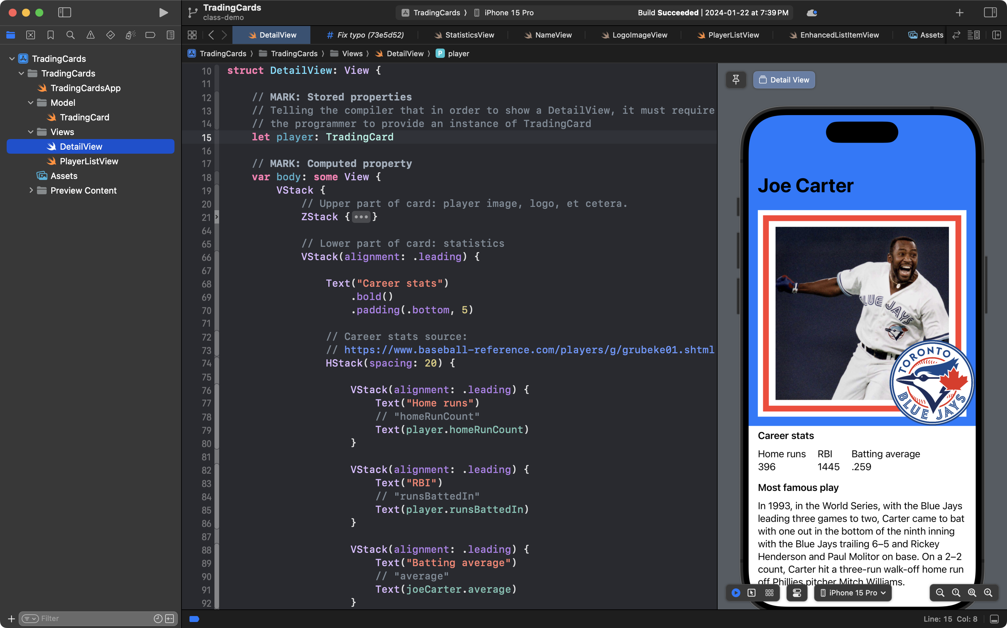
Task: Expand the Preview Content folder
Action: coord(31,190)
